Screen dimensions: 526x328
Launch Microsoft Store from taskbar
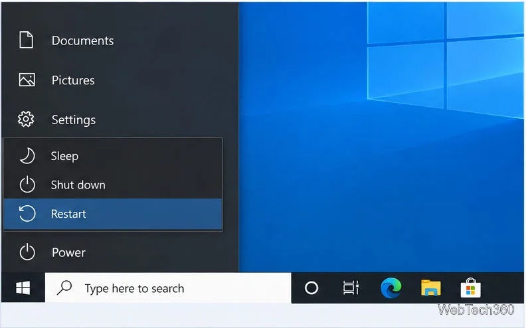pyautogui.click(x=470, y=287)
